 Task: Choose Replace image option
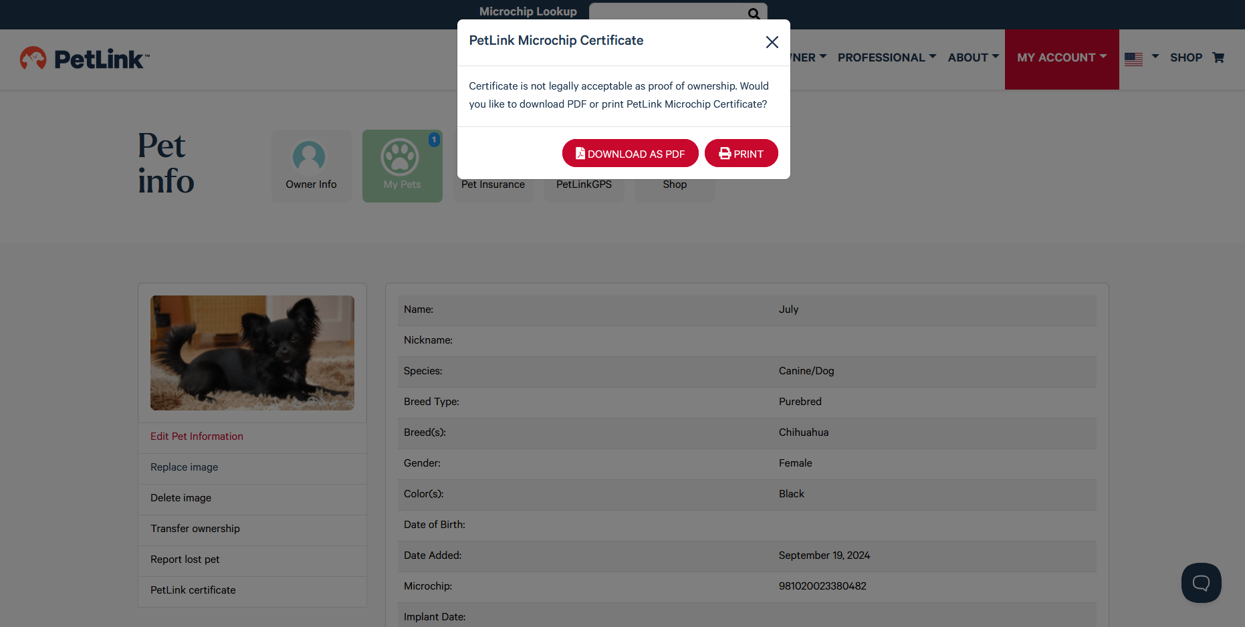(184, 467)
